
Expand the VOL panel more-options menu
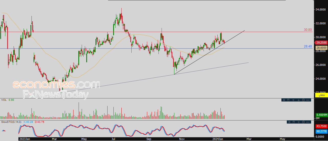[x=308, y=100]
